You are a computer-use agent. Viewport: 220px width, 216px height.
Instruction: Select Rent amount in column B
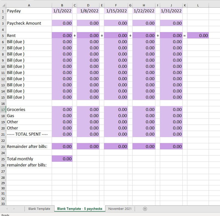coord(62,36)
